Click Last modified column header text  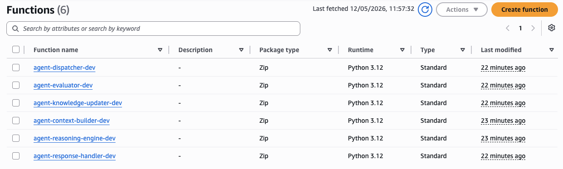(501, 50)
